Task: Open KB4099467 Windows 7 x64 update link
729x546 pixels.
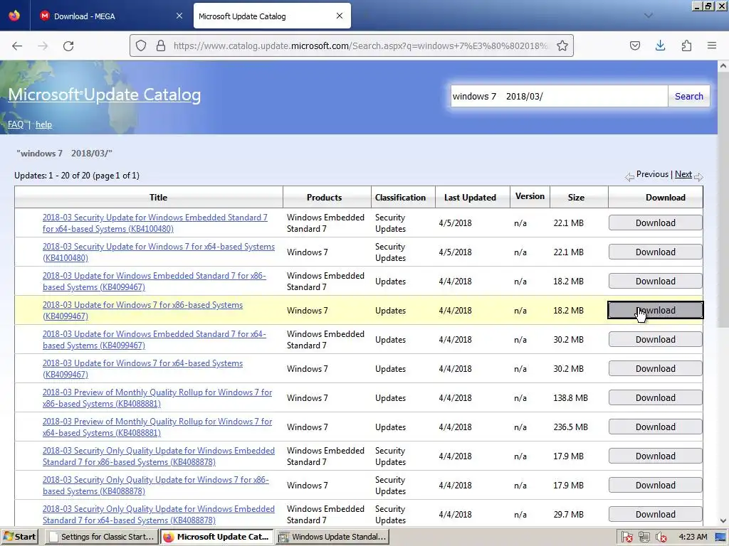Action: 142,369
